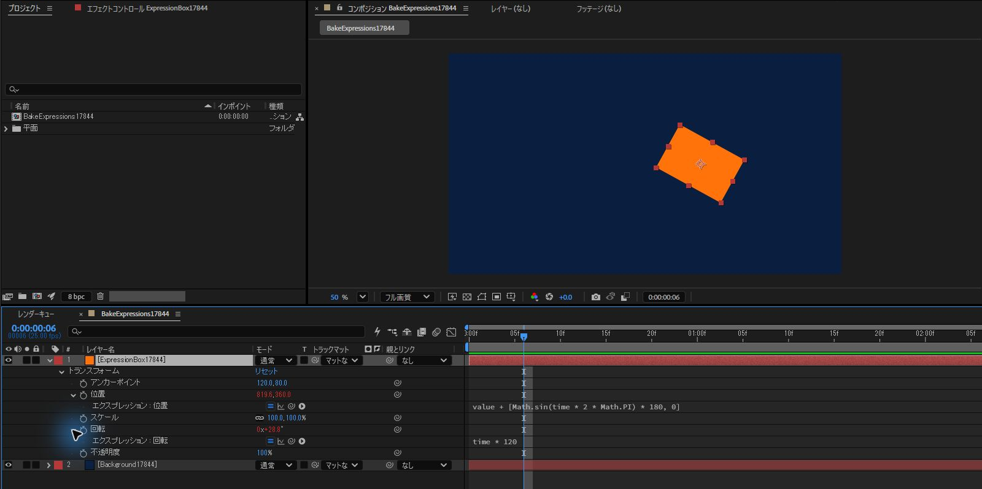Image resolution: width=982 pixels, height=489 pixels.
Task: Open grid and guide options icon
Action: 511,297
